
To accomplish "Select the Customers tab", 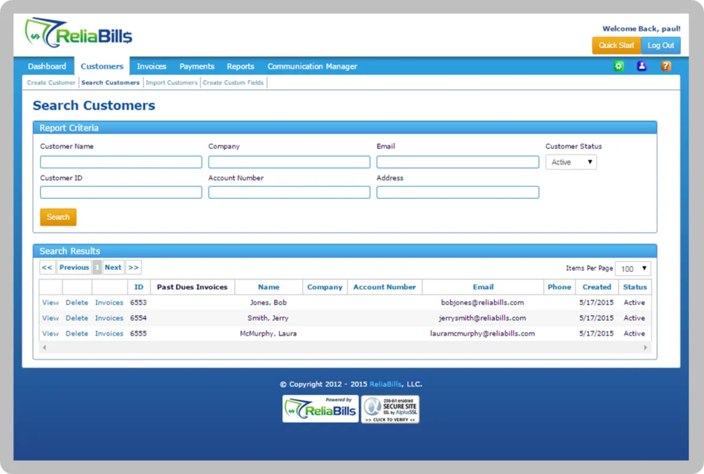I will pyautogui.click(x=102, y=66).
